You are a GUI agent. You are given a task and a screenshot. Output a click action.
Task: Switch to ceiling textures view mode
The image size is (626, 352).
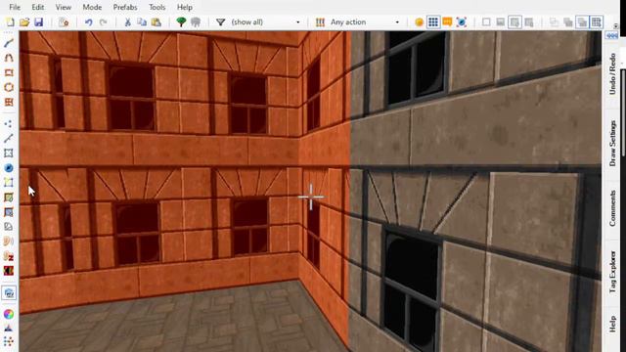pos(529,22)
